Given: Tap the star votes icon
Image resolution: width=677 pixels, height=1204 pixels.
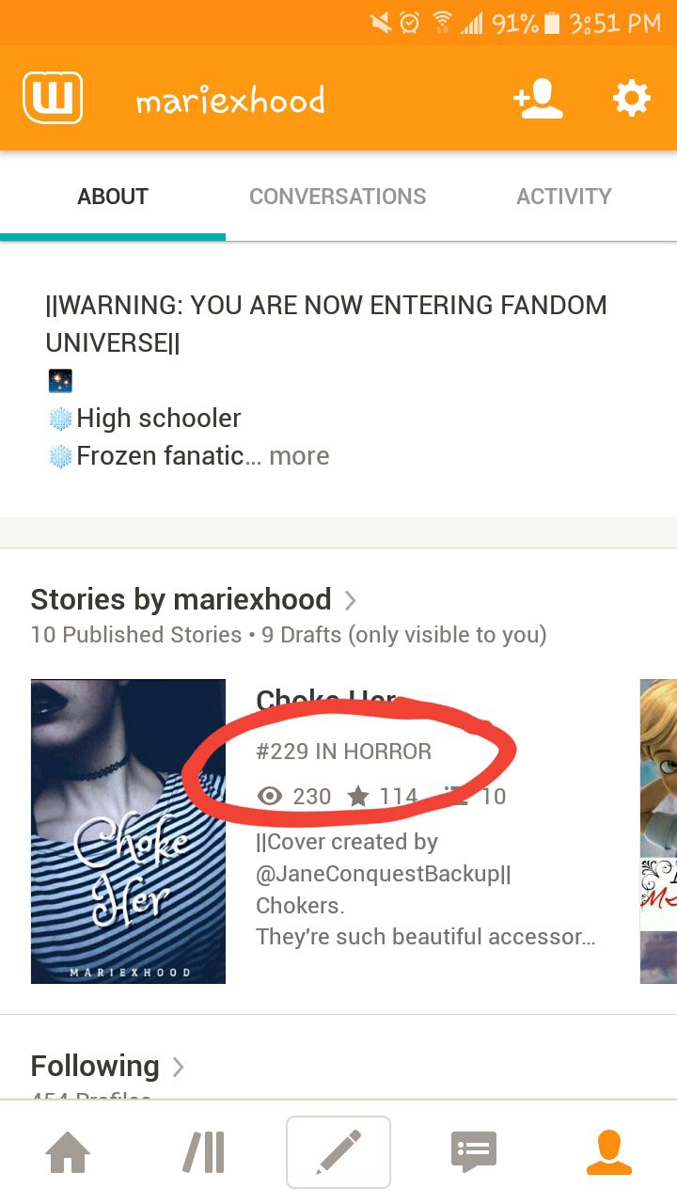Looking at the screenshot, I should click(358, 797).
